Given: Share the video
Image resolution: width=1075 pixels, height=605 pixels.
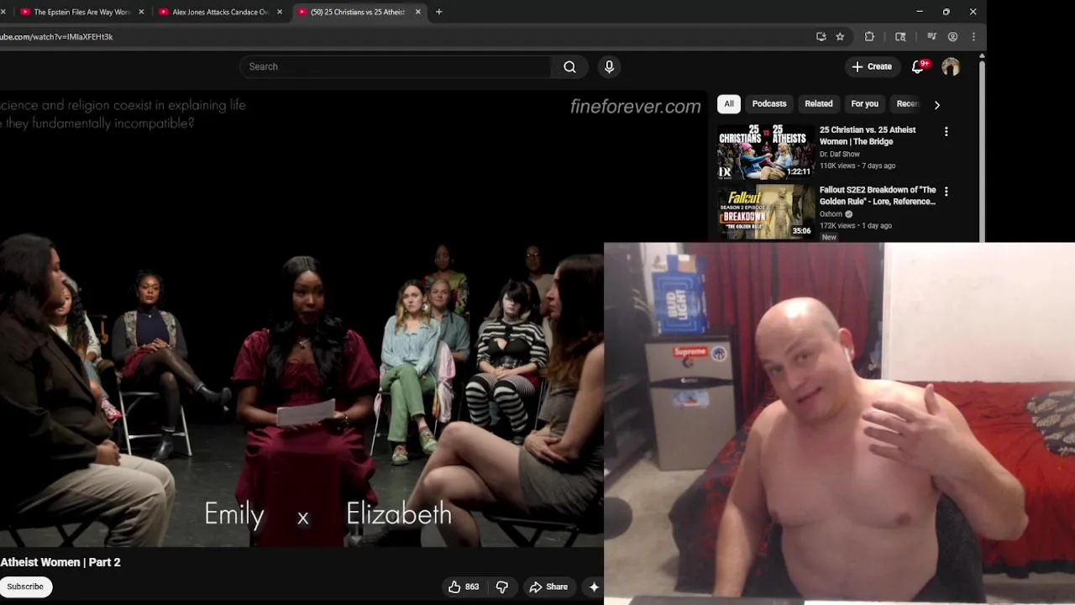Looking at the screenshot, I should (548, 587).
